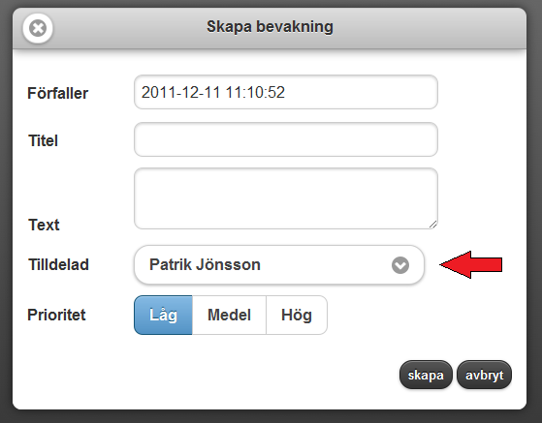Open the Patrik Jönsson assignee dropdown
Screen dimensions: 542x423
click(x=279, y=265)
